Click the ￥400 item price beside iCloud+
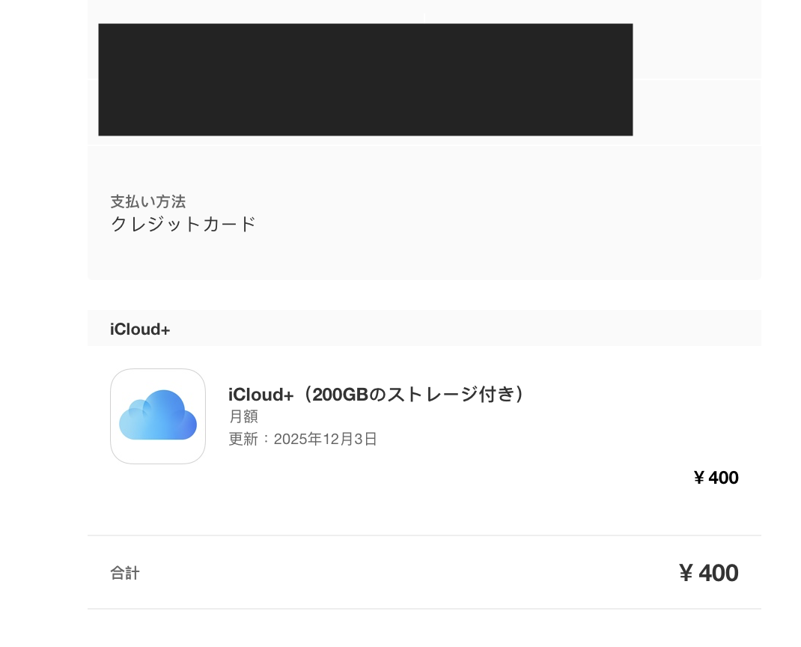The image size is (801, 647). pyautogui.click(x=716, y=478)
